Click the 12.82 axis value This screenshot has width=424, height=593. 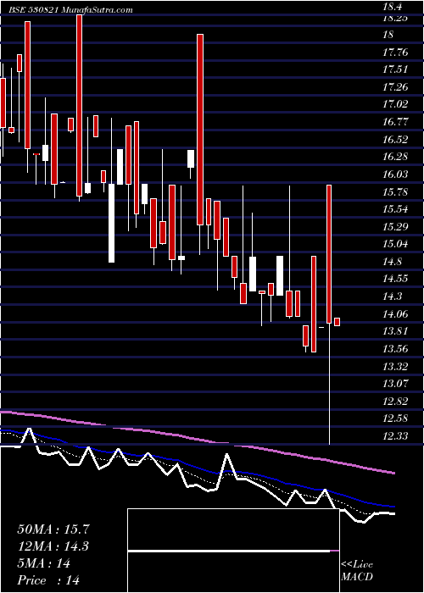coord(395,402)
